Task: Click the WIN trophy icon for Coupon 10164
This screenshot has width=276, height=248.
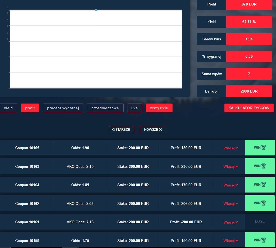Action: tap(264, 185)
